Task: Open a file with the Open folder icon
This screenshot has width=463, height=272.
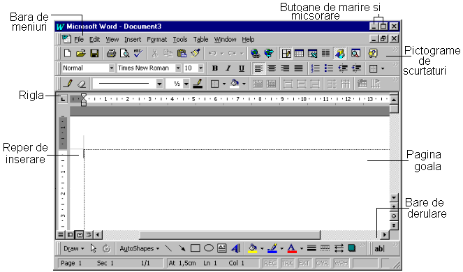Action: pos(80,54)
